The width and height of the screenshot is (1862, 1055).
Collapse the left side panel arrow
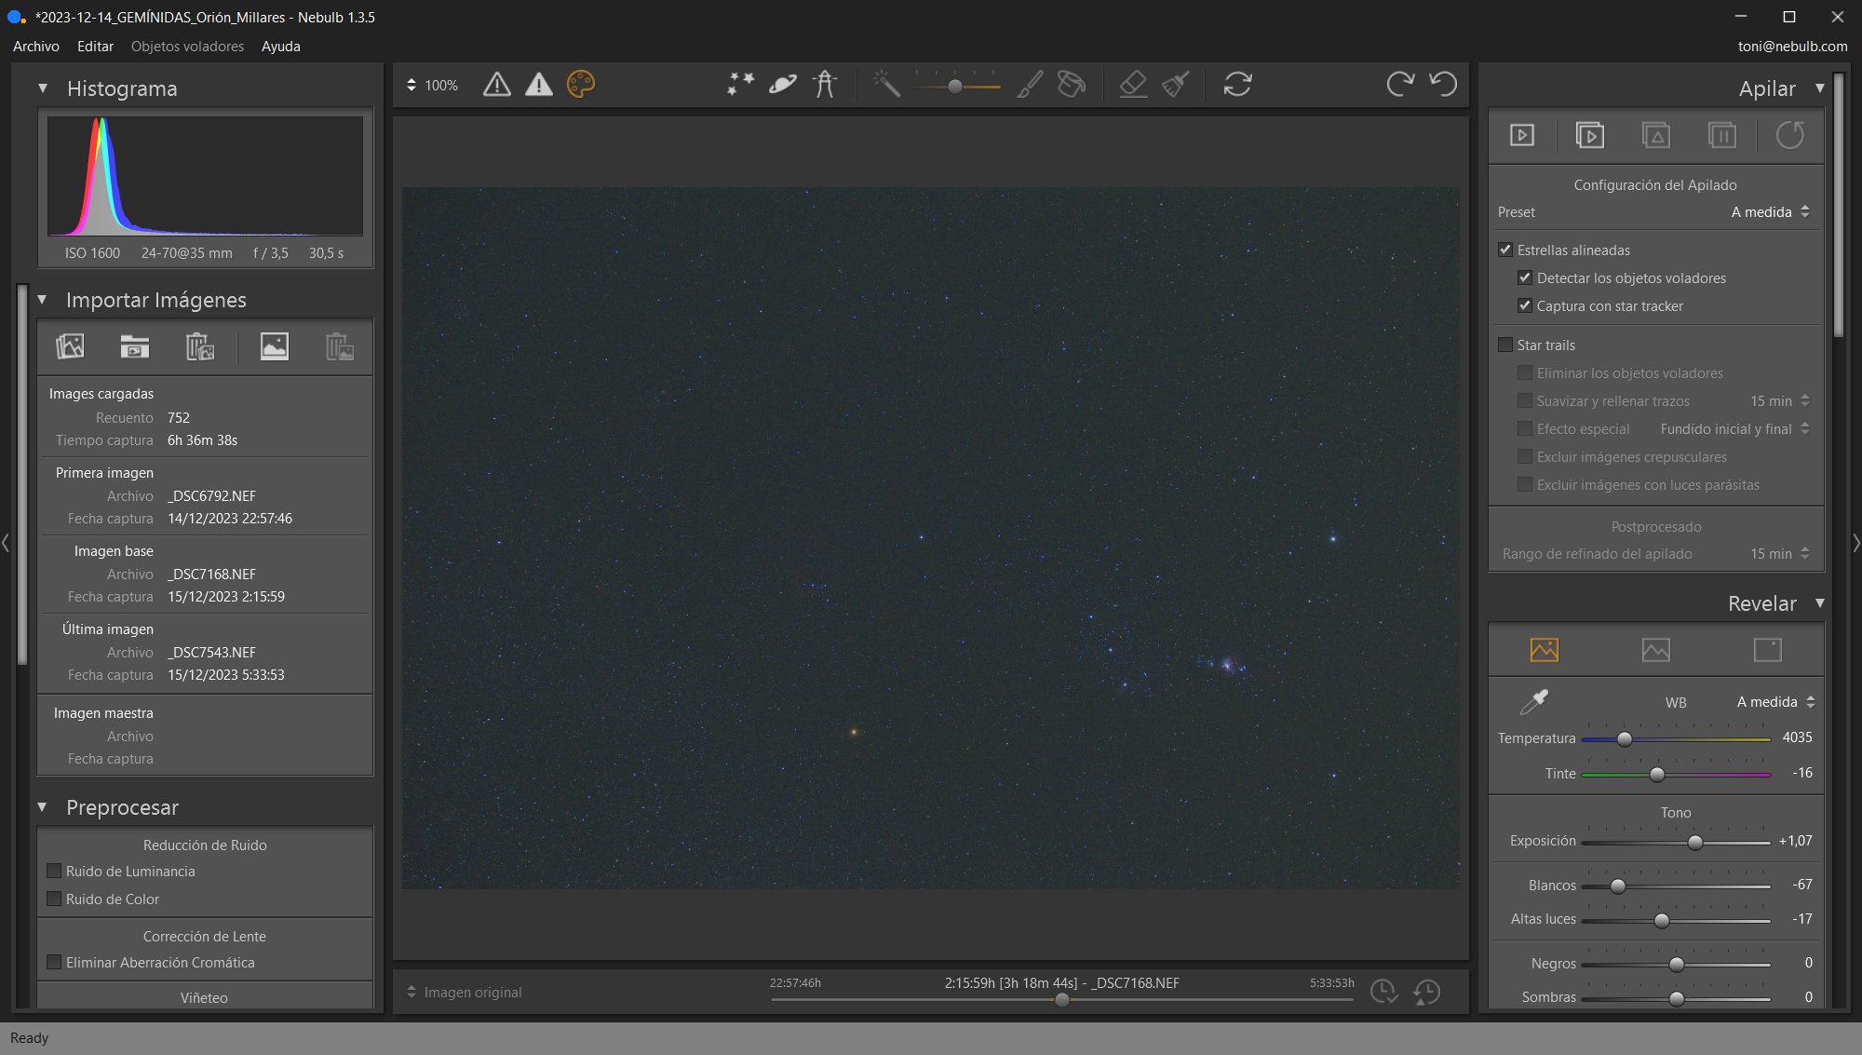coord(6,542)
